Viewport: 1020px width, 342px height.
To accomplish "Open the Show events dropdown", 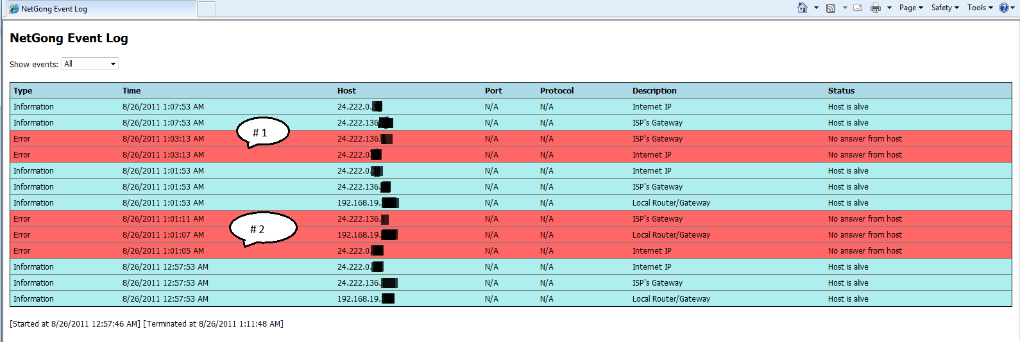I will 90,63.
